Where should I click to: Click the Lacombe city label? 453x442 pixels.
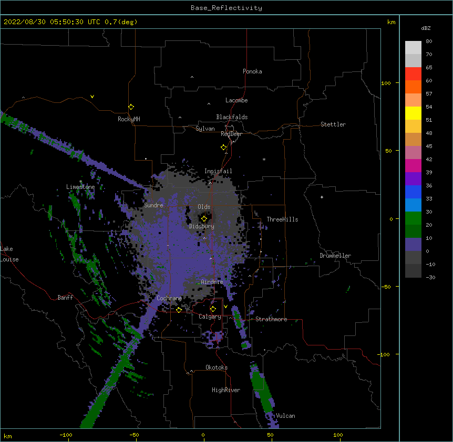click(236, 100)
